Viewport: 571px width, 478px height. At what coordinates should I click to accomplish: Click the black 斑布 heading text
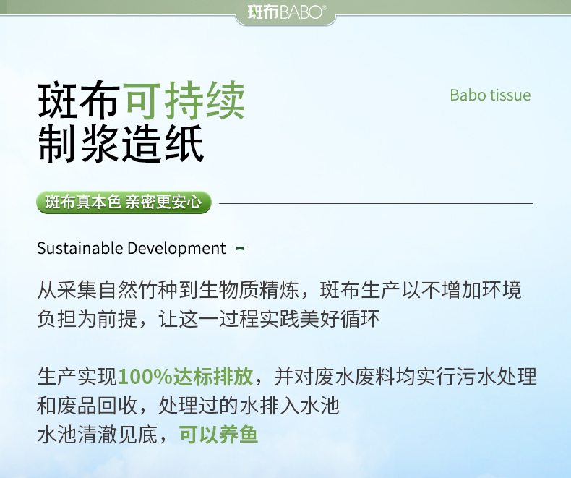[x=78, y=101]
